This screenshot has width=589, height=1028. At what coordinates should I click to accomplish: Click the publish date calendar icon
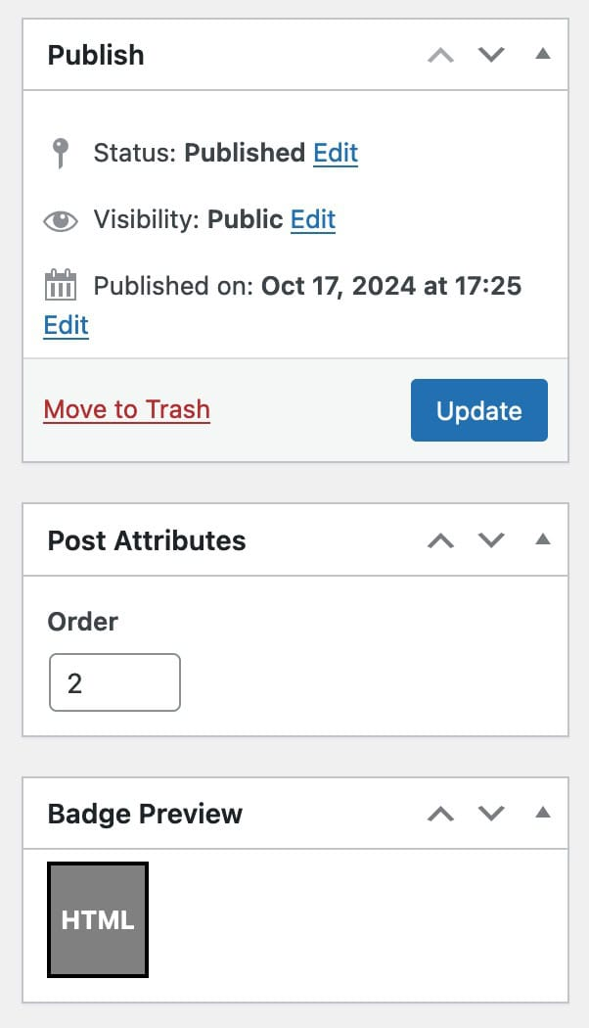click(x=61, y=286)
